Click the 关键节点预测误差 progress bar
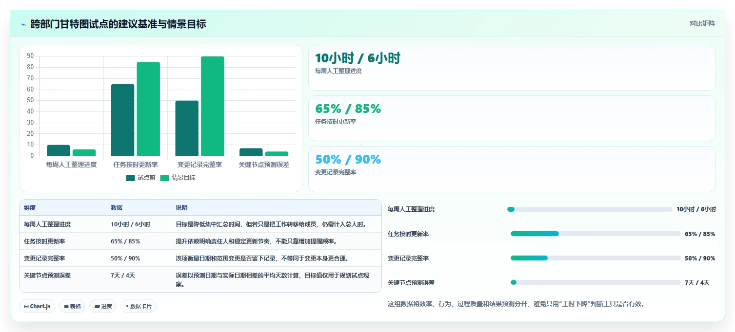This screenshot has width=735, height=332. pos(596,282)
